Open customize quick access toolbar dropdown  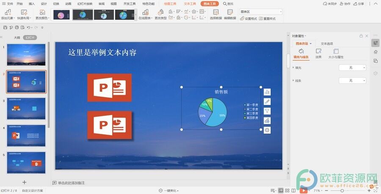(42, 27)
